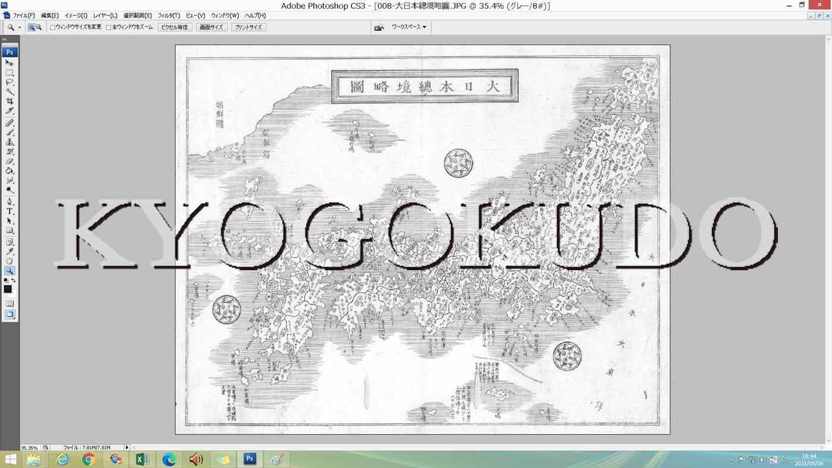
Task: Select the Move tool
Action: pyautogui.click(x=10, y=62)
